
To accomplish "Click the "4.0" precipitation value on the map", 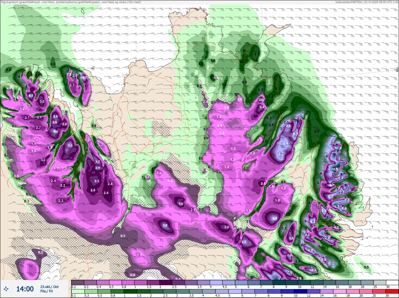I will click(x=289, y=256).
